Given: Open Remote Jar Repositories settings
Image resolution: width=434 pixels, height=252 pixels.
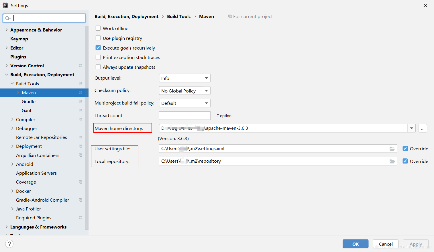Looking at the screenshot, I should [42, 137].
